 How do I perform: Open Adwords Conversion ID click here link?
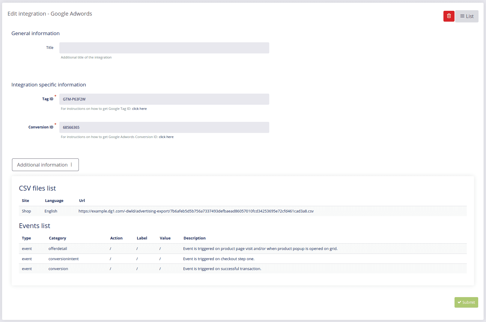coord(166,137)
